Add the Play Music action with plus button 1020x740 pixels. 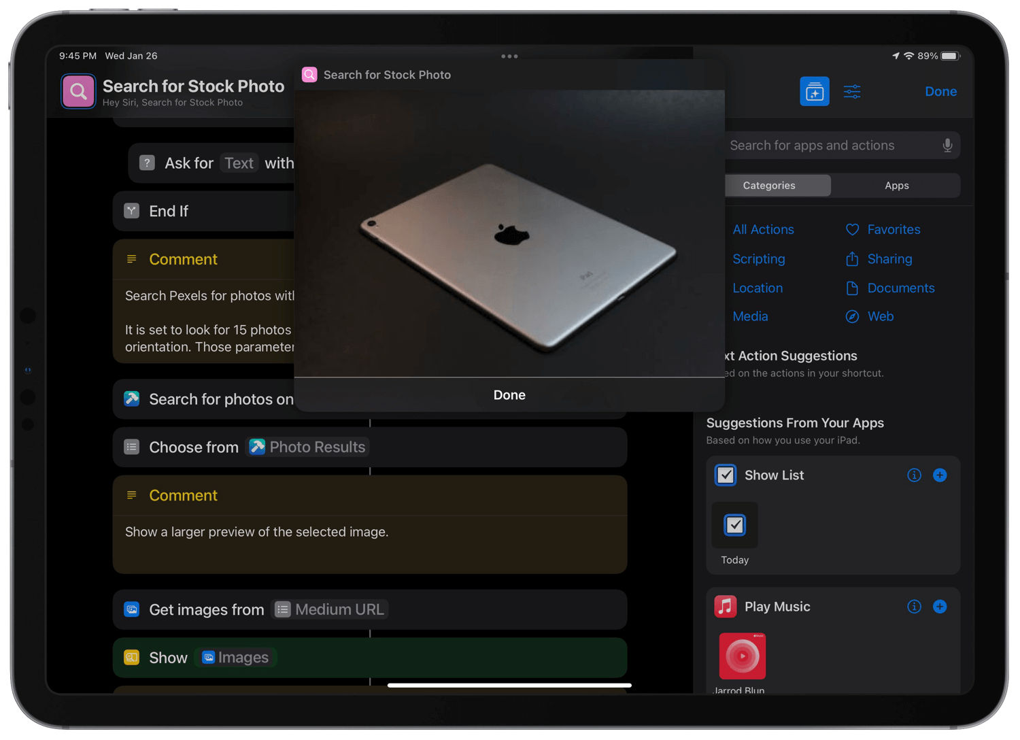pos(940,607)
